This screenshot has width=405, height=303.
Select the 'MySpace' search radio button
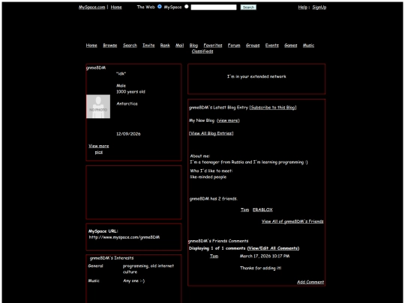tap(187, 7)
